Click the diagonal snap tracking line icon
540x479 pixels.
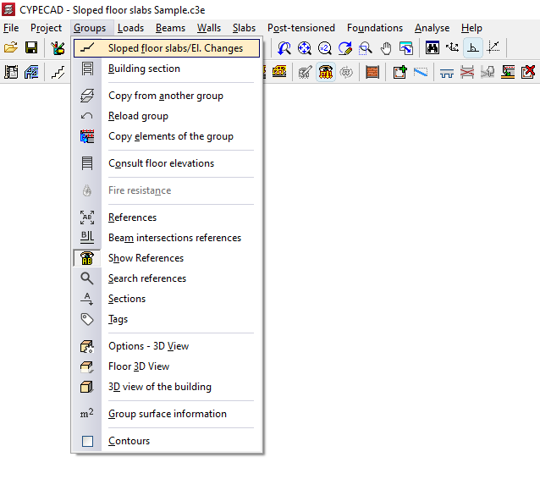pyautogui.click(x=493, y=48)
